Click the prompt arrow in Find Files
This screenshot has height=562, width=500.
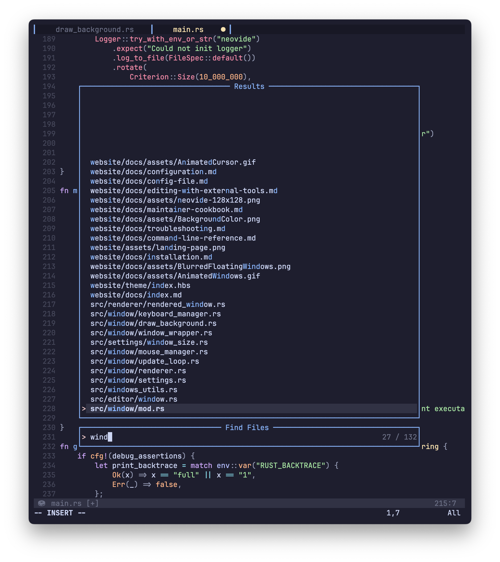(84, 437)
